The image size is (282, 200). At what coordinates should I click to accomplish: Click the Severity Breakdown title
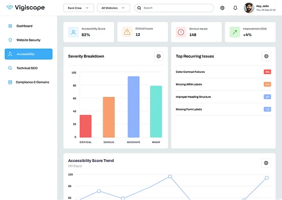click(x=86, y=56)
